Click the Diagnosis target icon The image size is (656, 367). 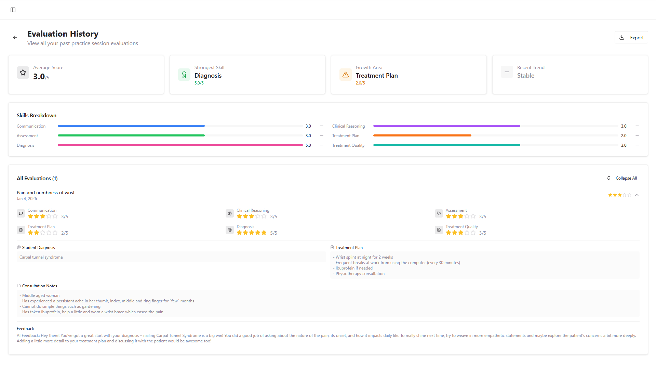point(230,230)
